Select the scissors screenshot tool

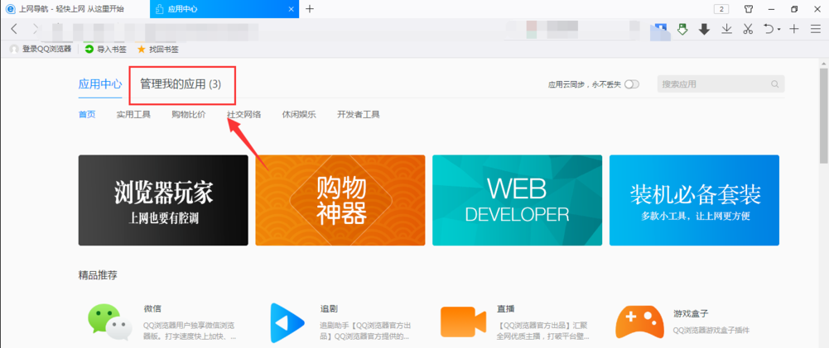748,29
